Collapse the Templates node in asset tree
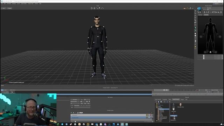The image size is (224, 126). [156, 108]
